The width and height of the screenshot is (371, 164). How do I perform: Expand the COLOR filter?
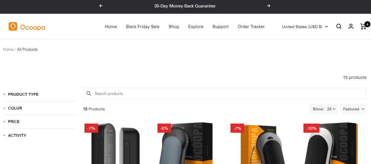tap(39, 108)
